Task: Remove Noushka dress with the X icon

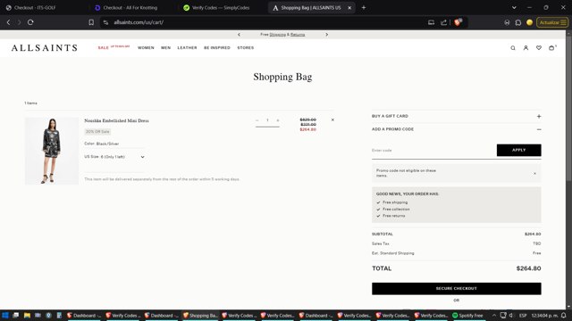Action: coord(332,119)
